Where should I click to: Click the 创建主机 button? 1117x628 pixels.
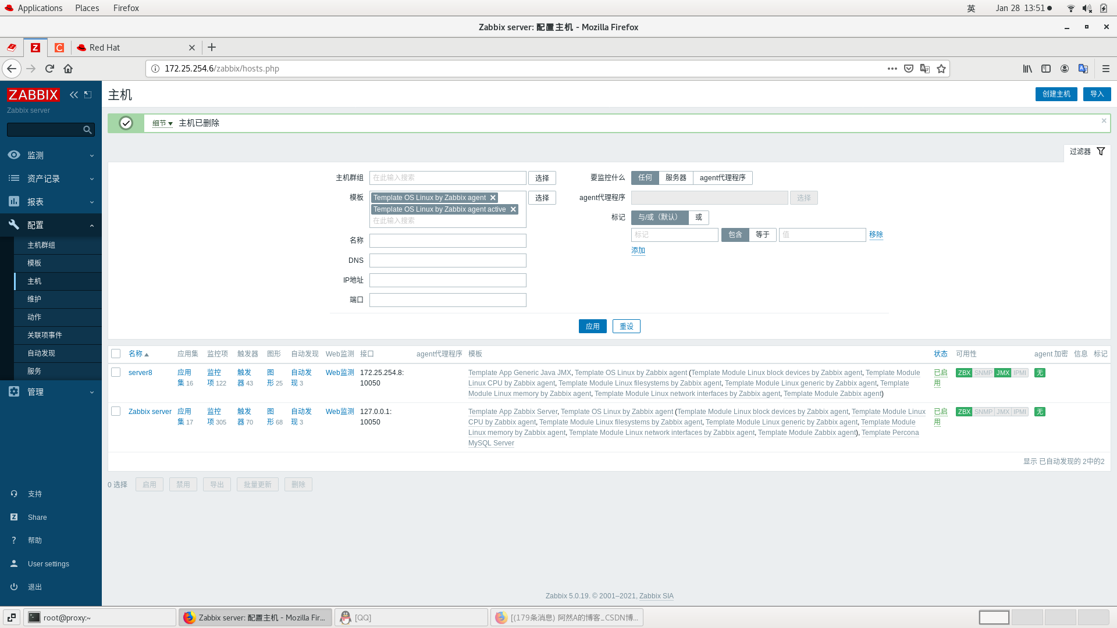pyautogui.click(x=1056, y=94)
